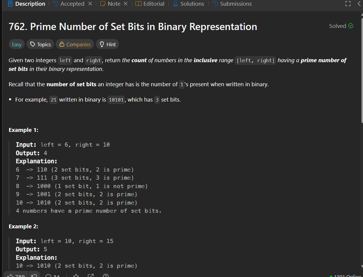Click the 'Recall that the number of set bits' sentence
The height and width of the screenshot is (277, 363).
point(139,84)
